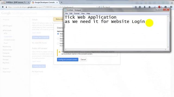This screenshot has height=97, width=174.
Task: Click the magnifier icon in search box
Action: [x=104, y=7]
